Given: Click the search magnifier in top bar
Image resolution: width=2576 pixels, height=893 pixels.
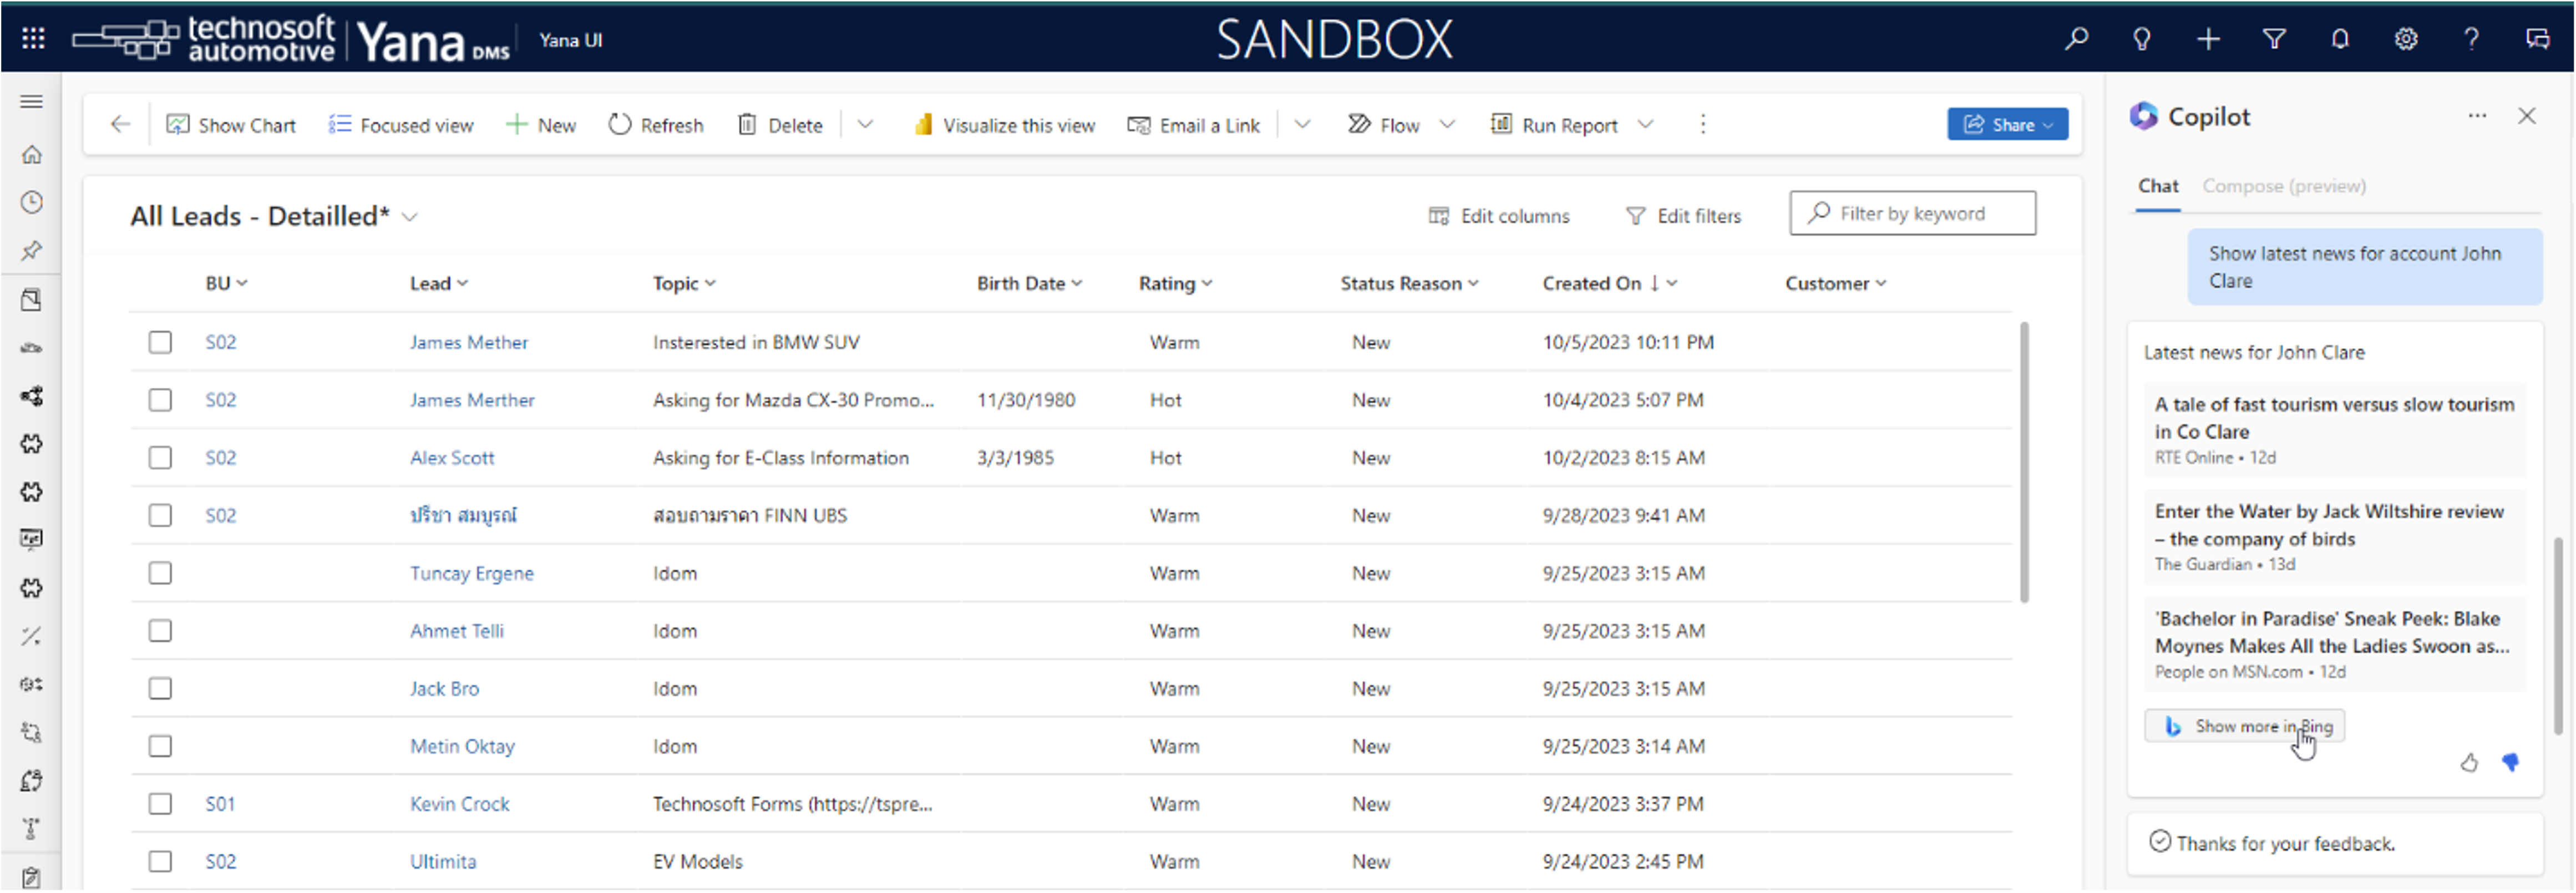Looking at the screenshot, I should (2076, 39).
